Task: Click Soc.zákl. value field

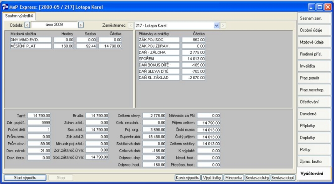Action: click(x=97, y=129)
